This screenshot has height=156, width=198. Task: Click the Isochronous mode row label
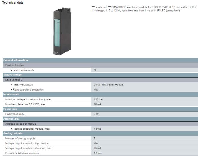(x=23, y=70)
